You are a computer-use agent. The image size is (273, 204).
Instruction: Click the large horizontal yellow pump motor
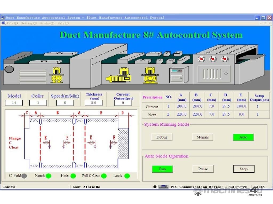[x=119, y=76]
